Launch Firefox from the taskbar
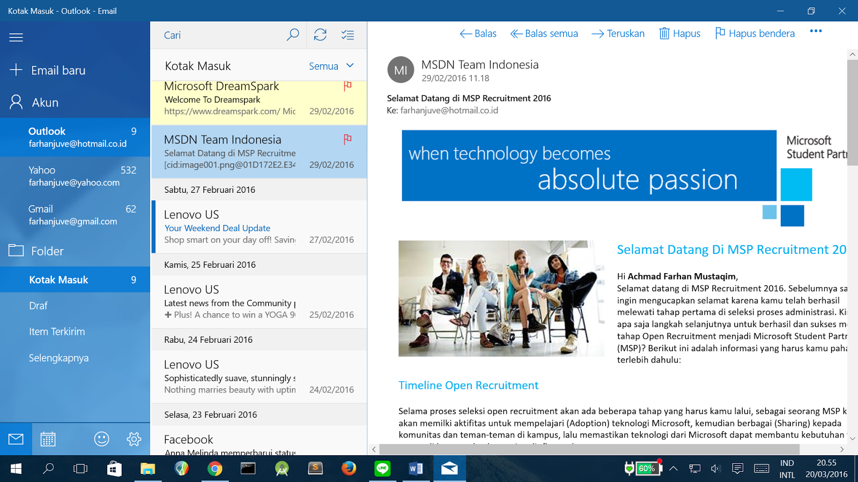The height and width of the screenshot is (482, 858). pos(349,469)
